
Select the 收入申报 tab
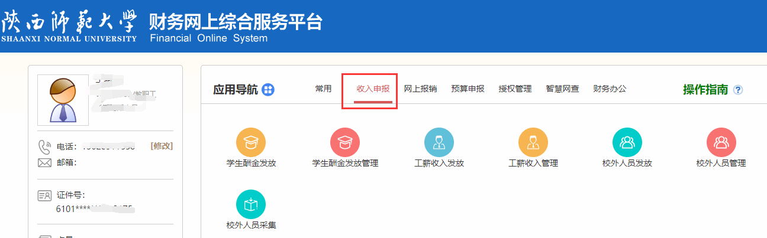click(373, 89)
